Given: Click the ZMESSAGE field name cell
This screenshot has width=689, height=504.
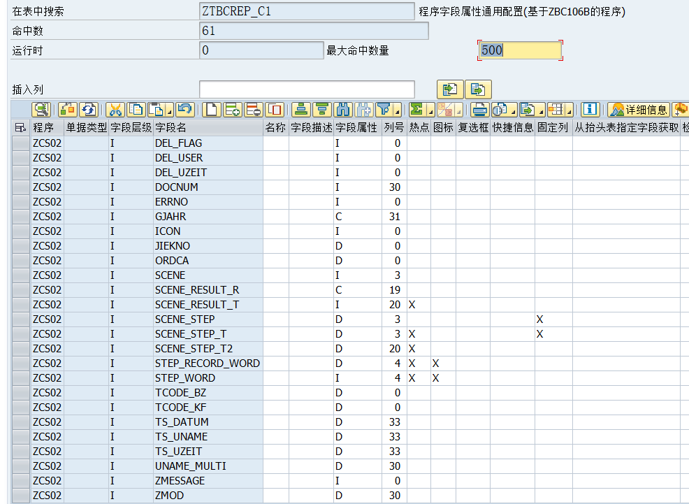Looking at the screenshot, I should click(x=208, y=481).
